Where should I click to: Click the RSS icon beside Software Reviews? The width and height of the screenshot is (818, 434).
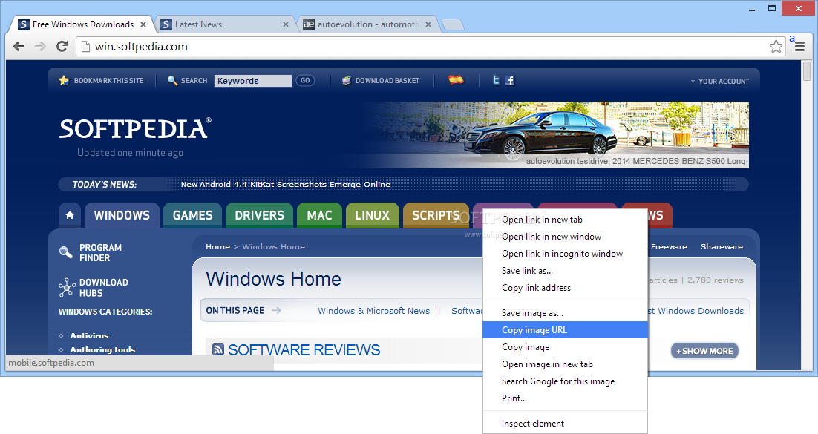point(218,349)
